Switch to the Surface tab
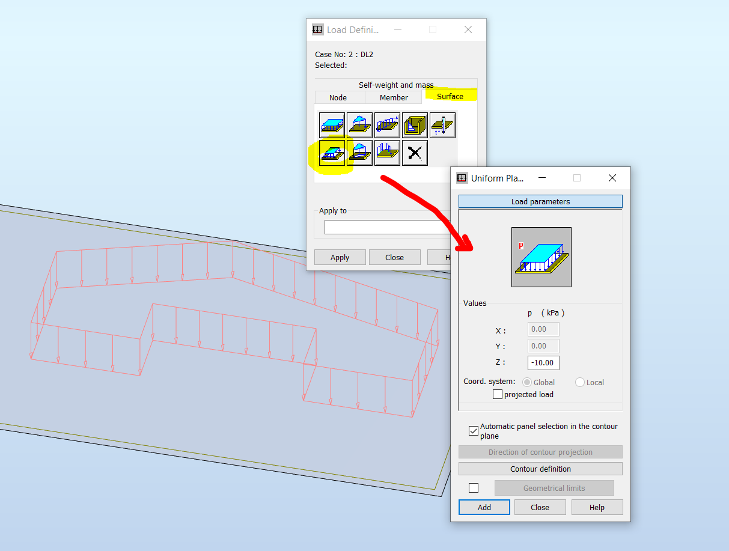Screen dimensions: 729x551 click(450, 96)
